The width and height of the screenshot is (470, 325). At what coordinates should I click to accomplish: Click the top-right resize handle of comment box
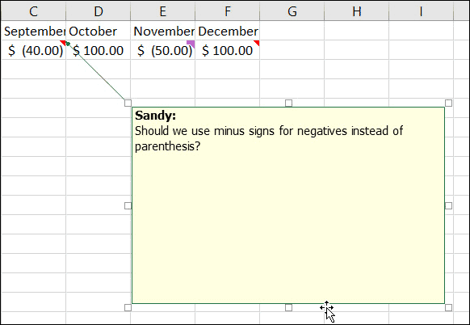448,103
